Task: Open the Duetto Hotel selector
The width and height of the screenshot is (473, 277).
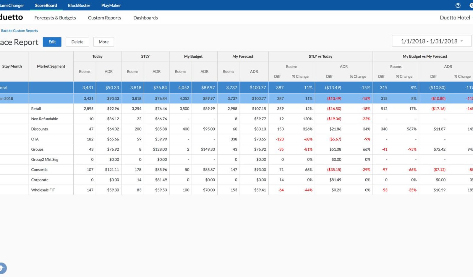Action: click(x=455, y=17)
